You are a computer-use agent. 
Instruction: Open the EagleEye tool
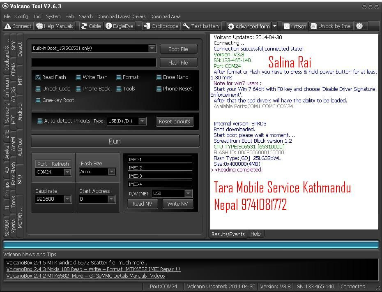pos(120,26)
